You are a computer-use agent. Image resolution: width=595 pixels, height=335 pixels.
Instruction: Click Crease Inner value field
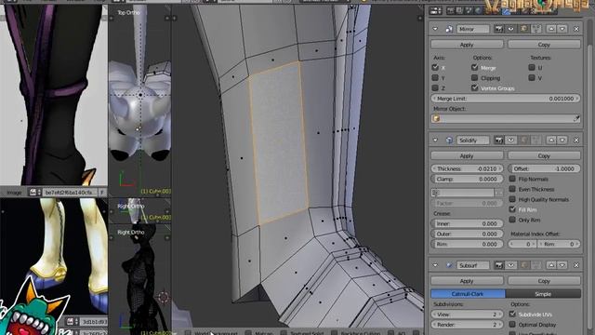pos(467,223)
